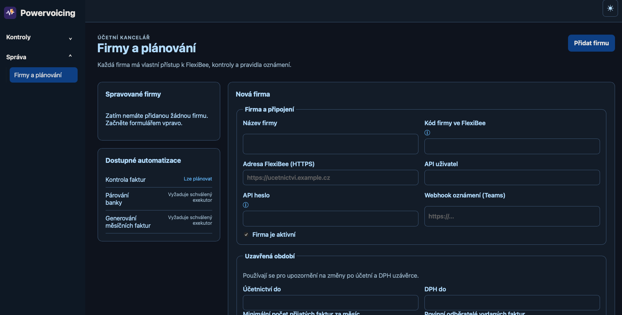Toggle the Firma je aktivní checkbox

coord(246,234)
